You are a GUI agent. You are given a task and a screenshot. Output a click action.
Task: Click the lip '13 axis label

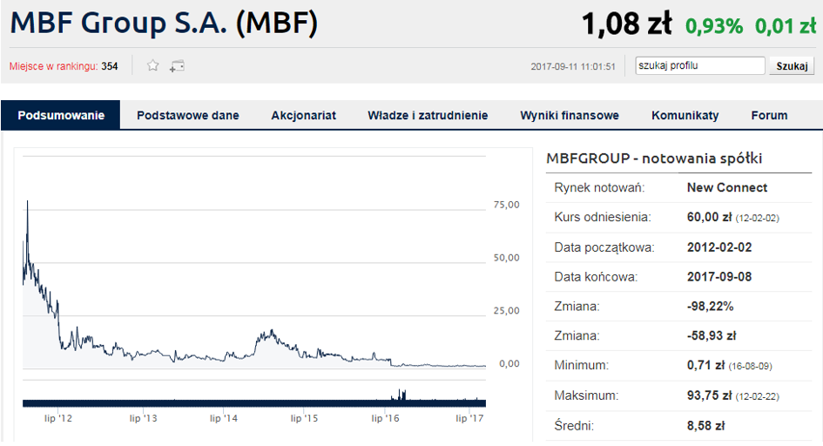pyautogui.click(x=144, y=418)
